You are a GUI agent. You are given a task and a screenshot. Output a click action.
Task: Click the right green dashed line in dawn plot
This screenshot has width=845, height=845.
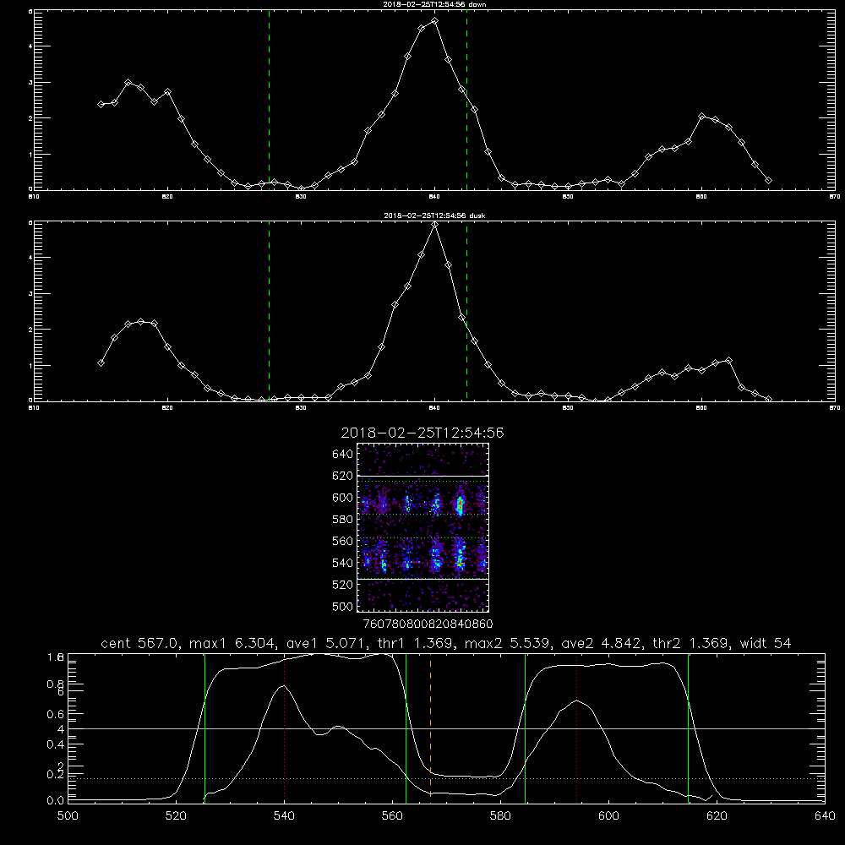click(x=466, y=101)
